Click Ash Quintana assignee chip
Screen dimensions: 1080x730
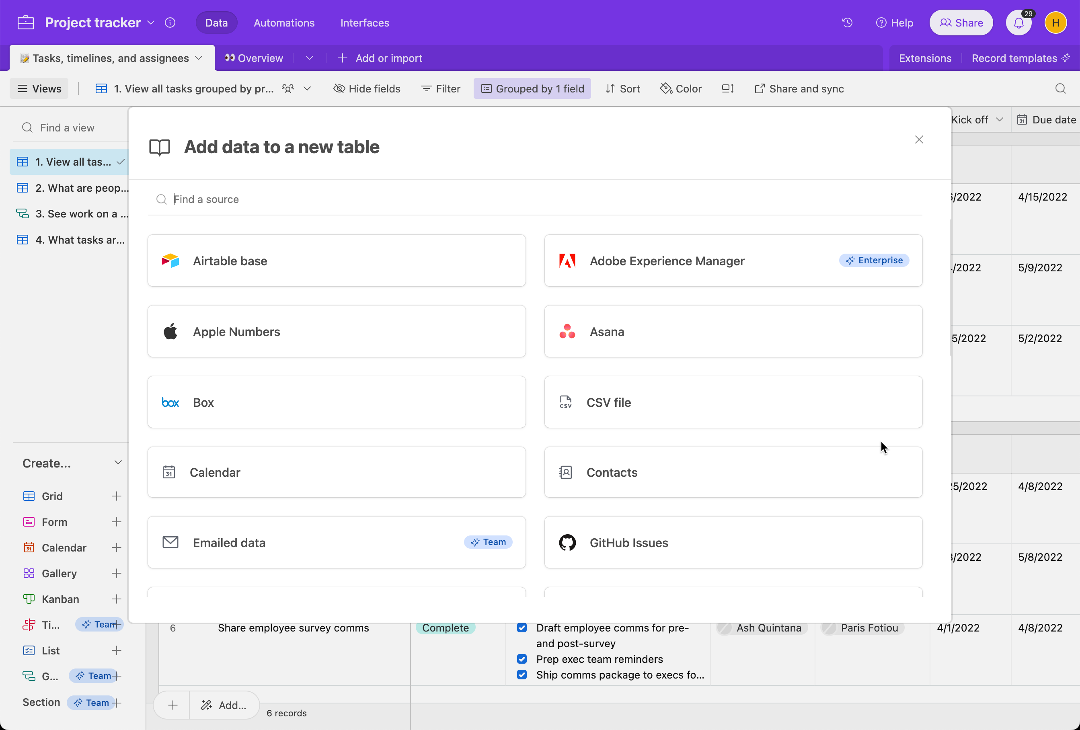(x=762, y=628)
